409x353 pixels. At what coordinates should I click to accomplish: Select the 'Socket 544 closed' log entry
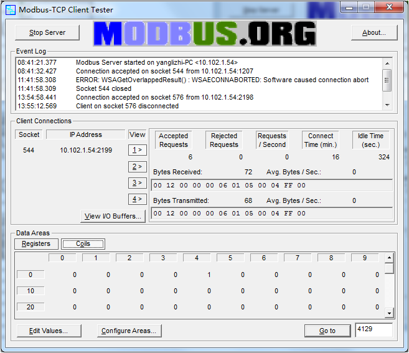(x=75, y=88)
